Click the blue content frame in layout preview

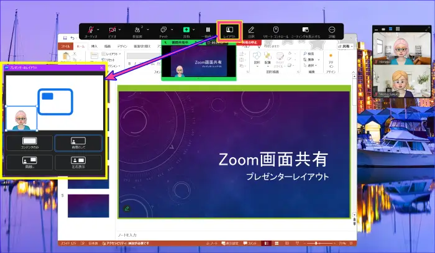click(x=55, y=101)
